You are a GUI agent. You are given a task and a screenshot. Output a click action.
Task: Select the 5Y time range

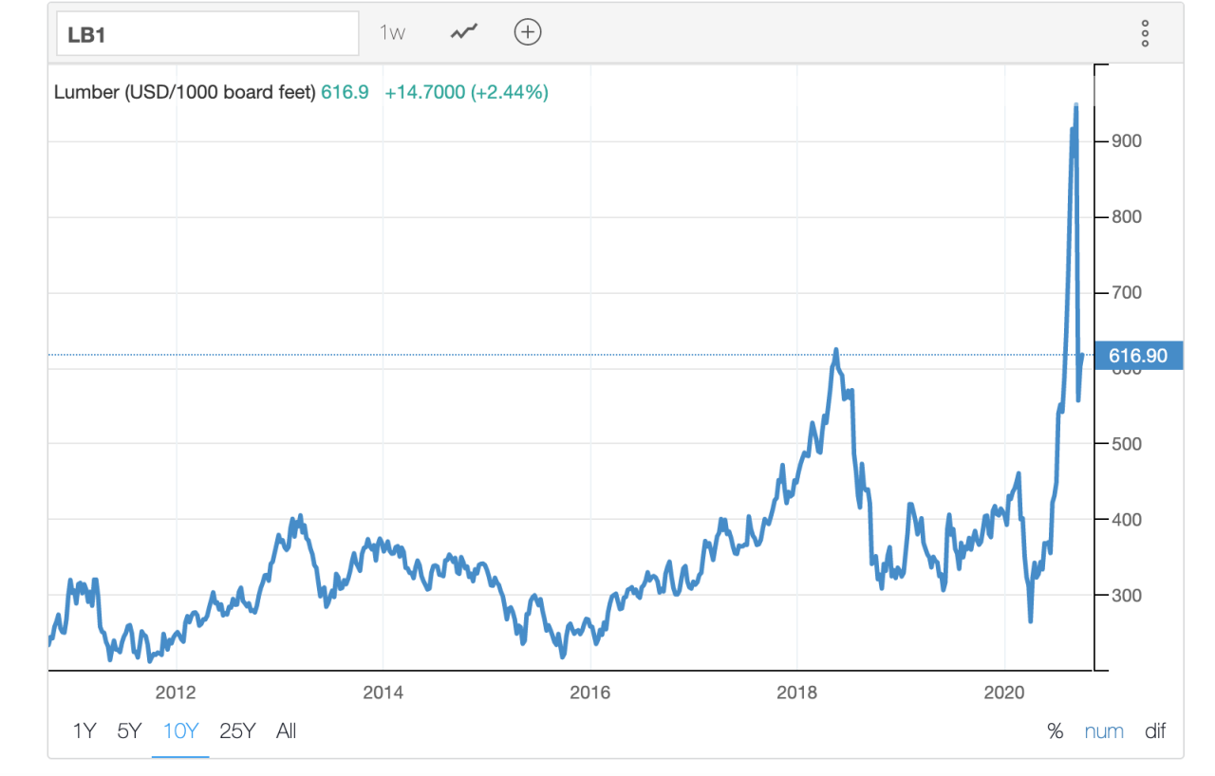pos(129,730)
